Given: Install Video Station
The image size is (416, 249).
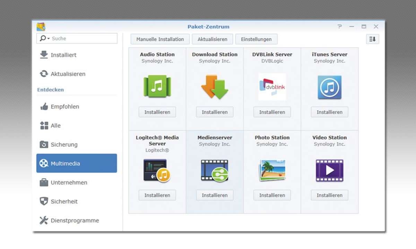Looking at the screenshot, I should (330, 195).
